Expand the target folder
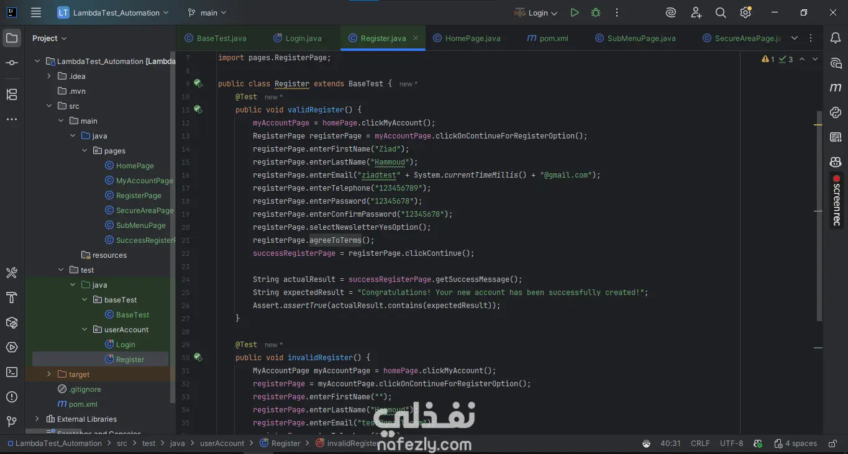The width and height of the screenshot is (848, 454). [x=49, y=375]
